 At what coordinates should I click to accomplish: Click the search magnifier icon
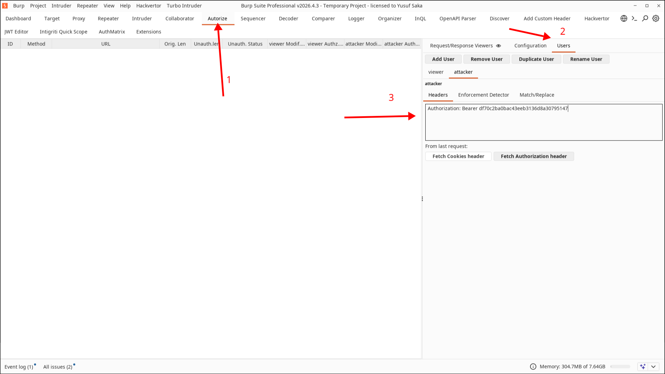click(x=645, y=18)
